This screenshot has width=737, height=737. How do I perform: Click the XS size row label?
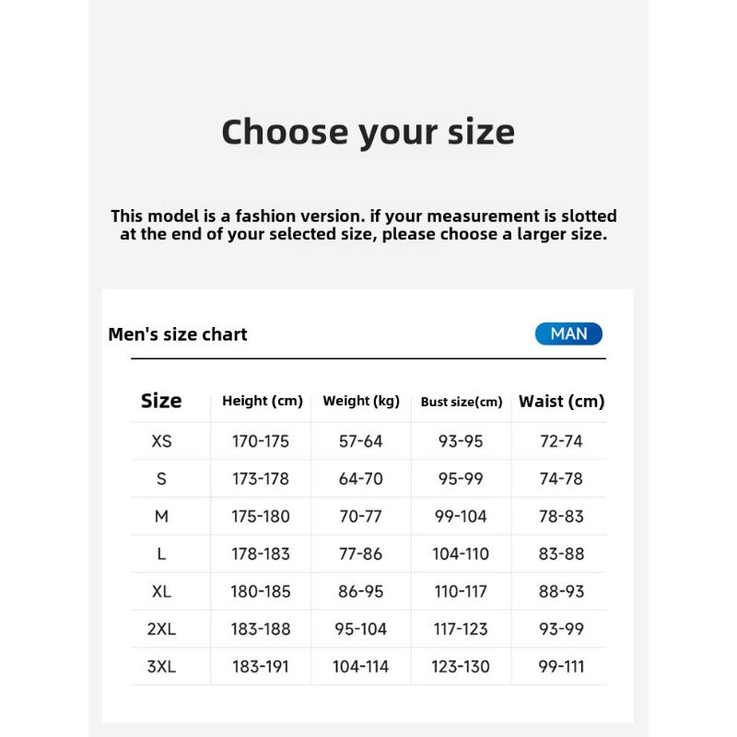point(161,441)
